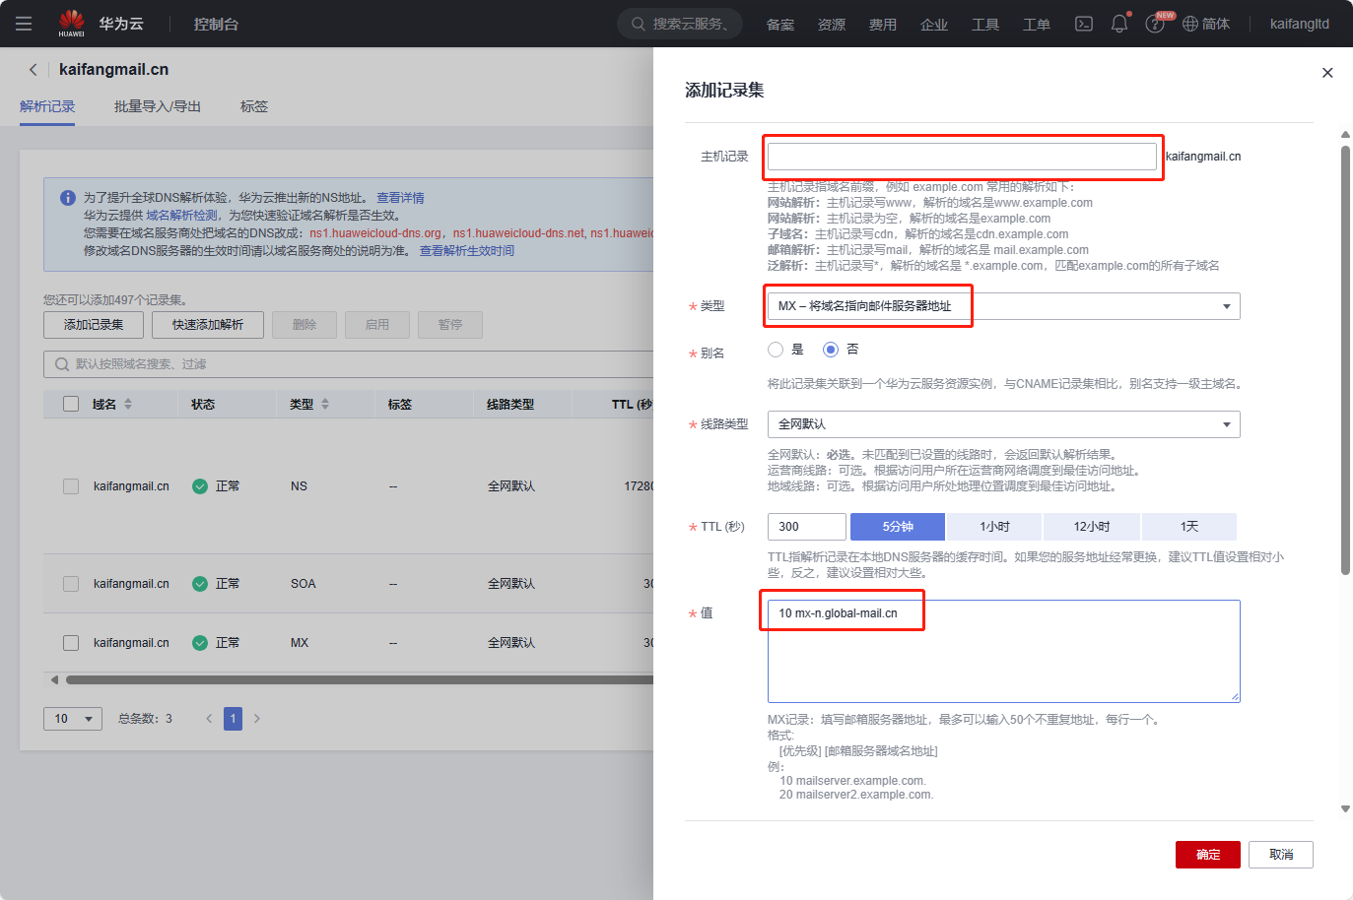Image resolution: width=1353 pixels, height=900 pixels.
Task: Click the TTL seconds field showing 300
Action: click(807, 527)
